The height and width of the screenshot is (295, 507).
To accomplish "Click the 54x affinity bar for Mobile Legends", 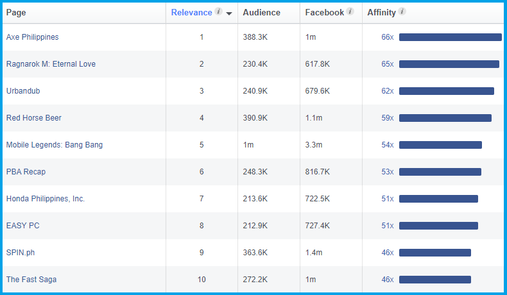I will click(440, 145).
